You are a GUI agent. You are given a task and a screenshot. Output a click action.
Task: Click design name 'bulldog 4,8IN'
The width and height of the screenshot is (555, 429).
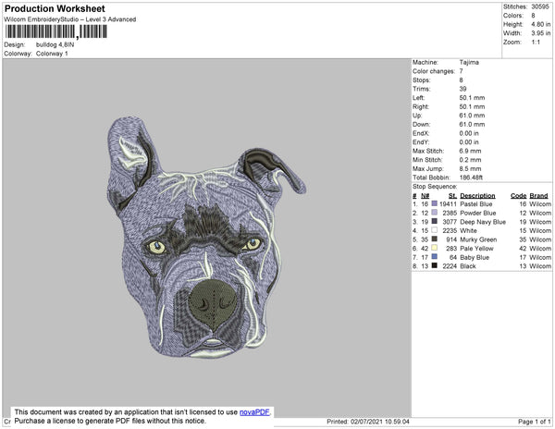[x=55, y=45]
